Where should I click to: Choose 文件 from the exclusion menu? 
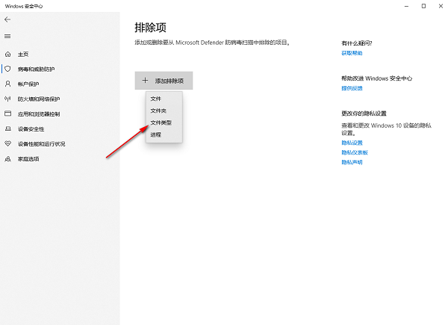tap(164, 99)
